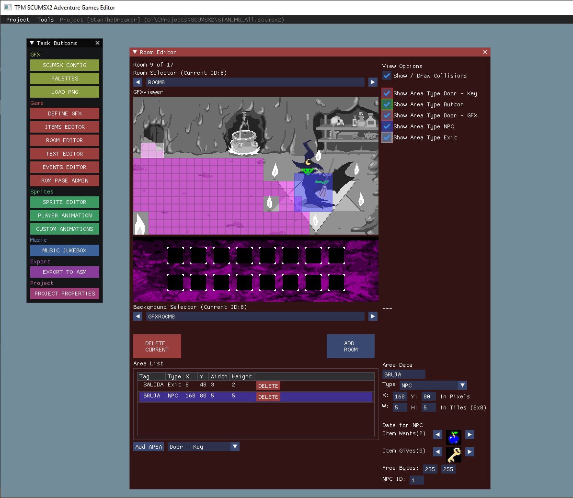The image size is (573, 498).
Task: Click the golden key item icon
Action: pos(454,455)
